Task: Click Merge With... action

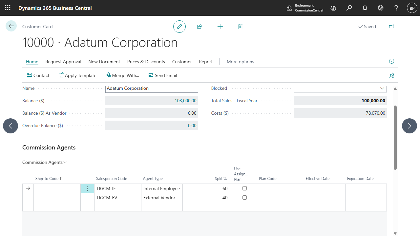Action: [122, 75]
